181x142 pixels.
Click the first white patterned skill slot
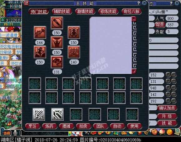39,114
